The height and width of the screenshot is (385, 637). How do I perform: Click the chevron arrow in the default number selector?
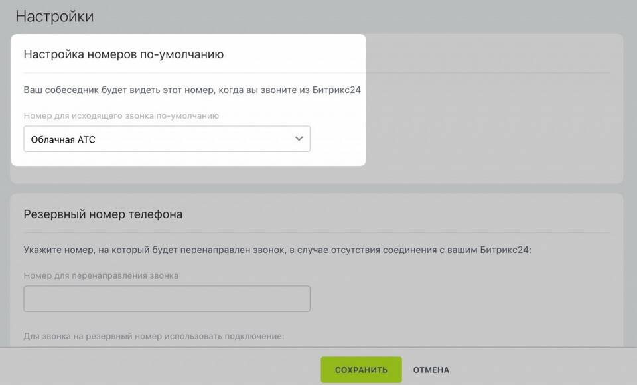[299, 139]
